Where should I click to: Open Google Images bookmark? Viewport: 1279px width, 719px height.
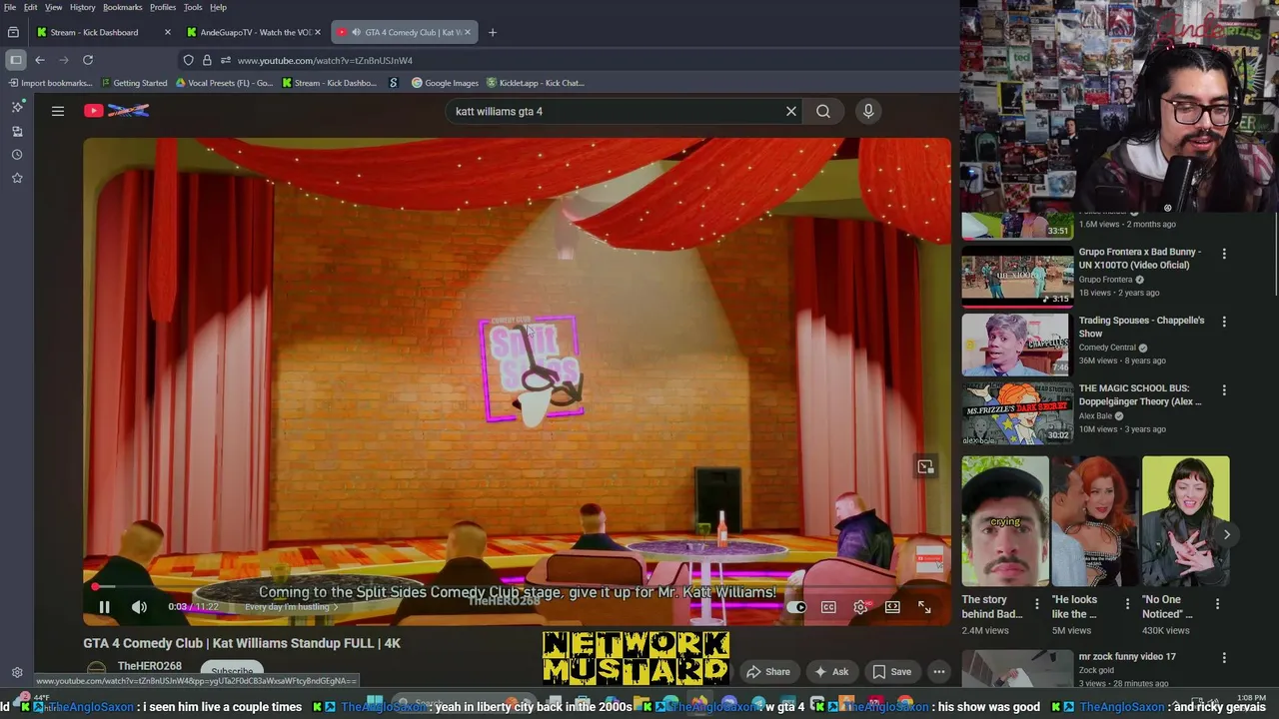click(445, 83)
